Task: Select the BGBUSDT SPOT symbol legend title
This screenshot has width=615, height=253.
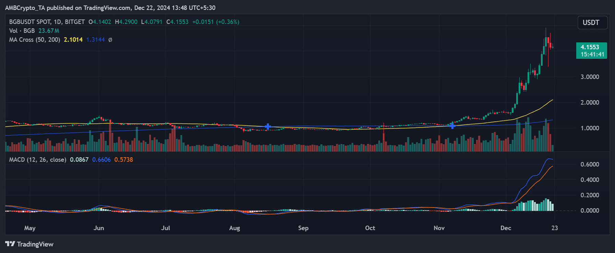Action: click(47, 22)
